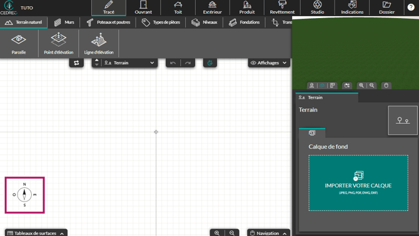
Task: Switch 3D view to person view
Action: [x=311, y=86]
